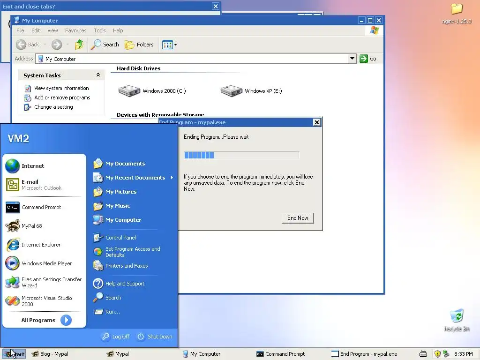
Task: Click the Search toolbar button
Action: (105, 45)
